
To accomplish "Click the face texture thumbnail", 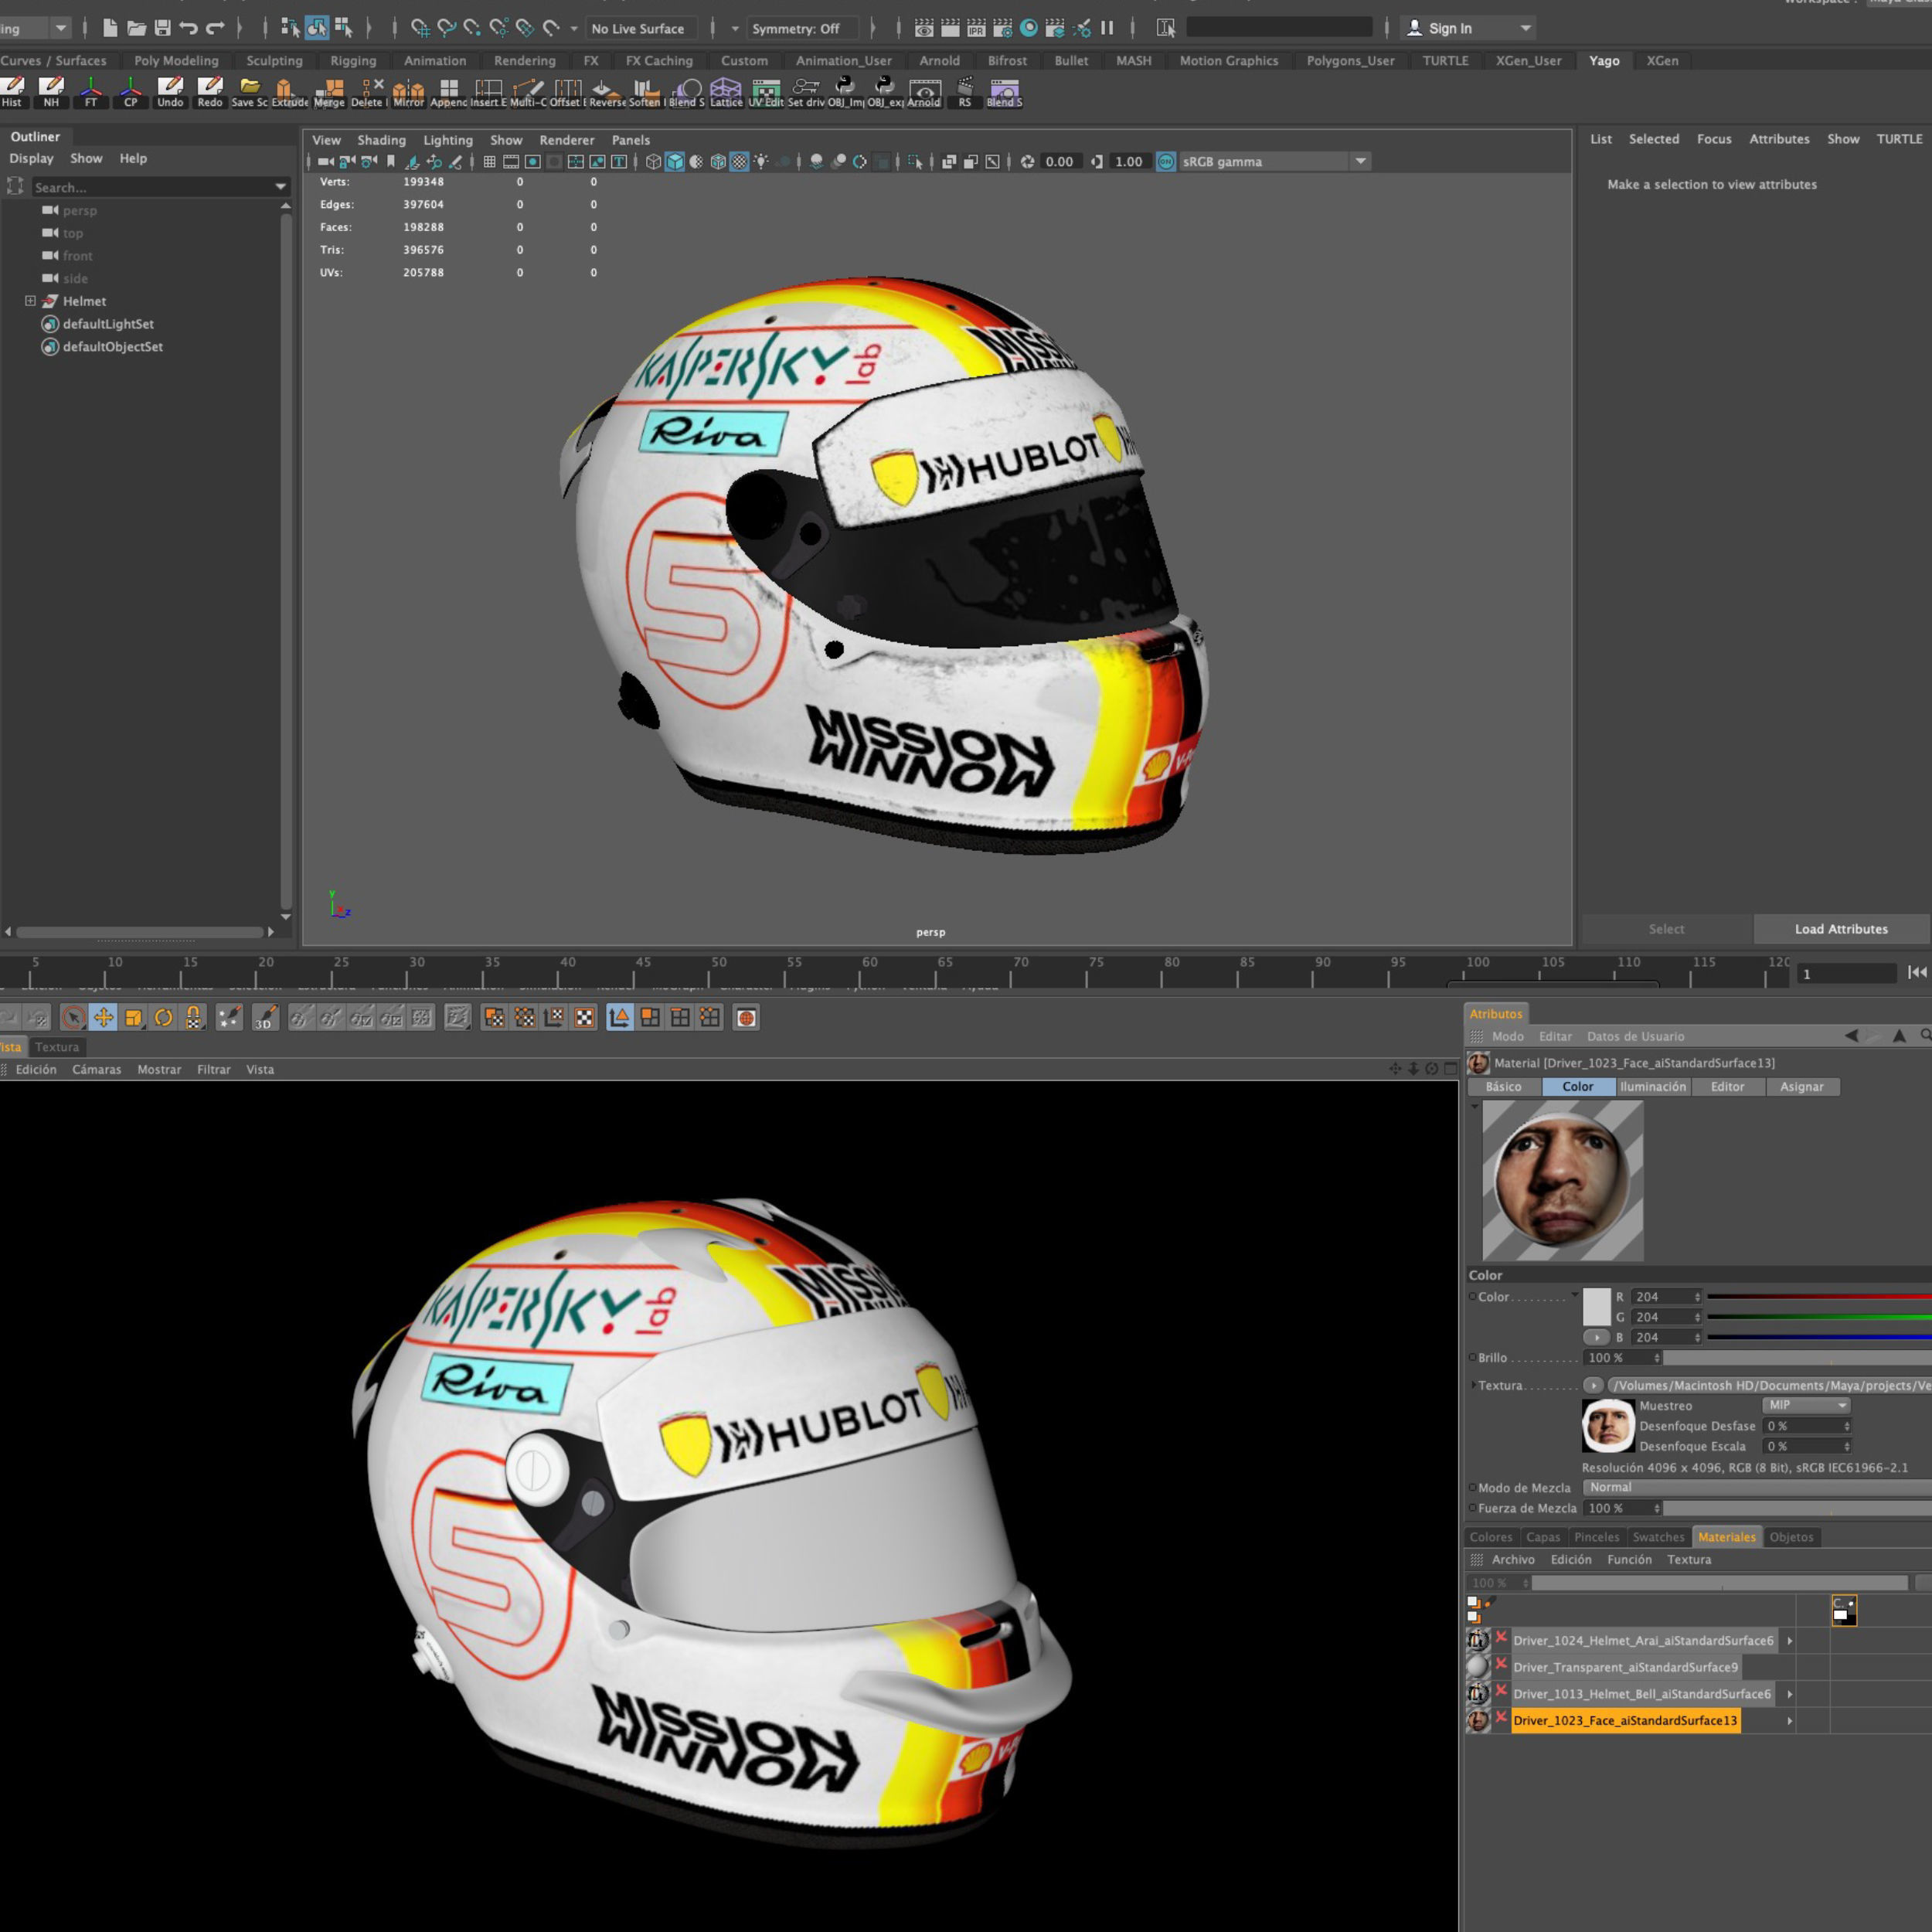I will tap(1608, 1426).
